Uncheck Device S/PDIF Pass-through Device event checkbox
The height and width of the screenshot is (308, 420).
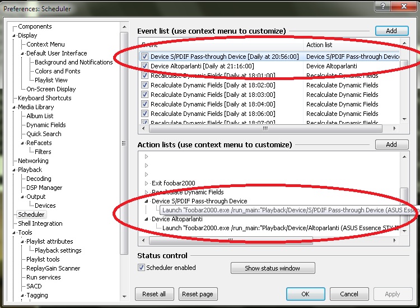[144, 57]
